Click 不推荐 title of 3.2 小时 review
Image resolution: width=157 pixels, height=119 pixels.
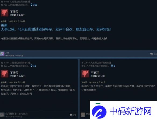pos(95,73)
